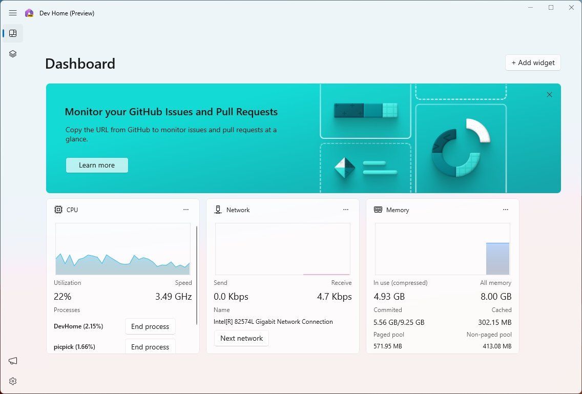This screenshot has height=394, width=582.
Task: Switch to the next network adapter
Action: [x=241, y=338]
